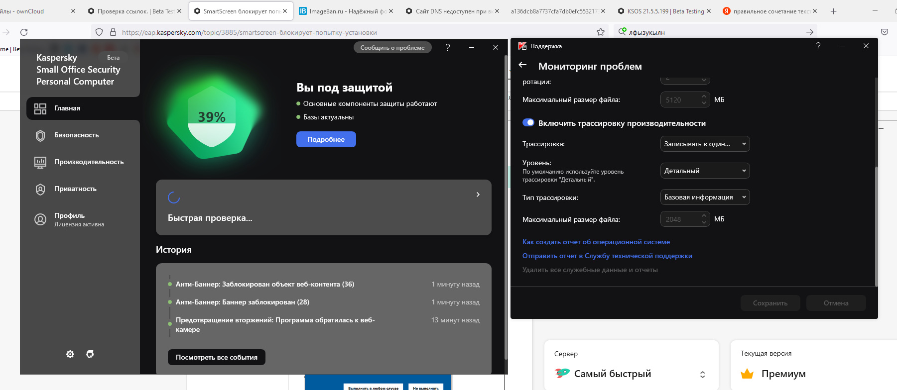897x390 pixels.
Task: Click the Безопасность shield icon
Action: pyautogui.click(x=40, y=135)
